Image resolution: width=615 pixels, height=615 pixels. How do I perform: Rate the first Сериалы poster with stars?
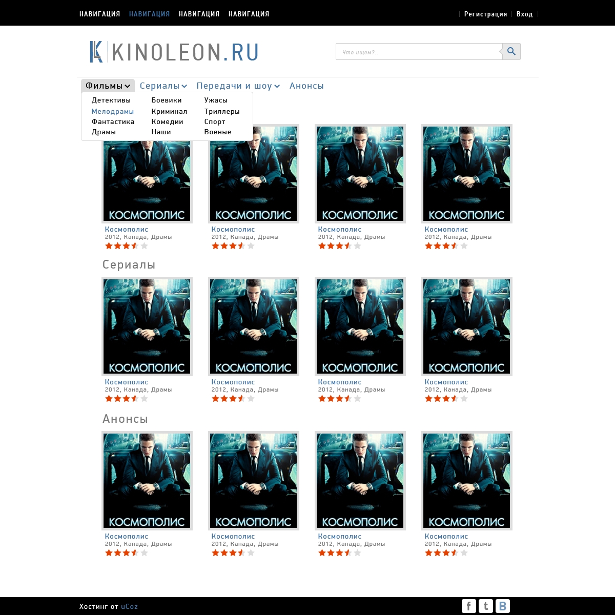[x=127, y=399]
